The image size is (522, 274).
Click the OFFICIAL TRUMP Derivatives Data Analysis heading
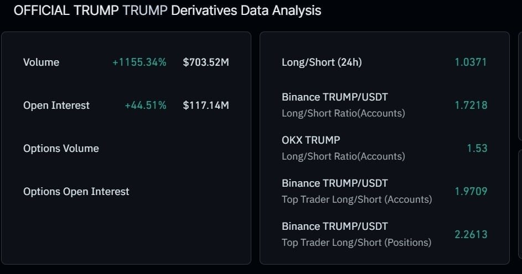click(168, 10)
